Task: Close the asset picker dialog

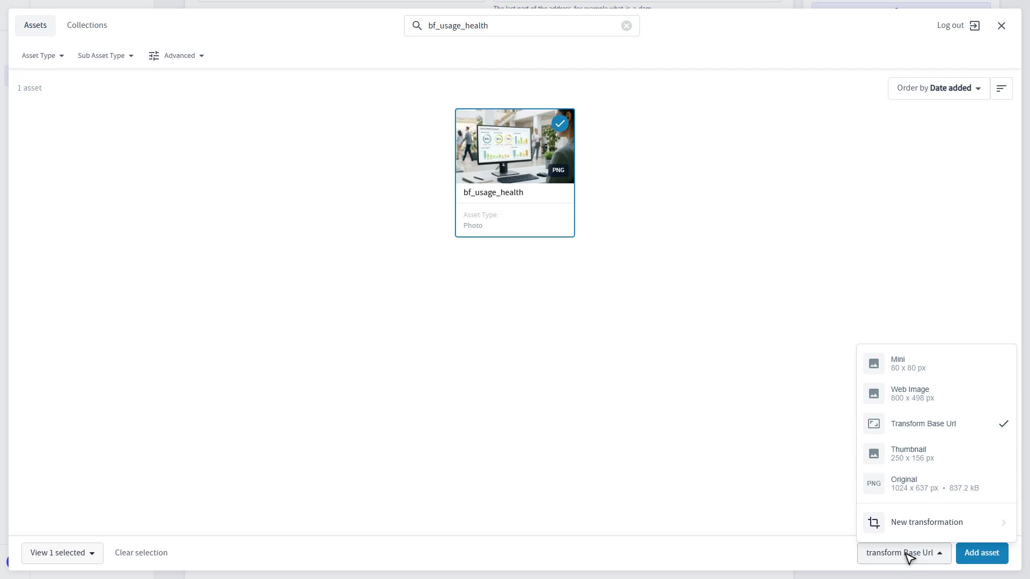Action: 1001,26
